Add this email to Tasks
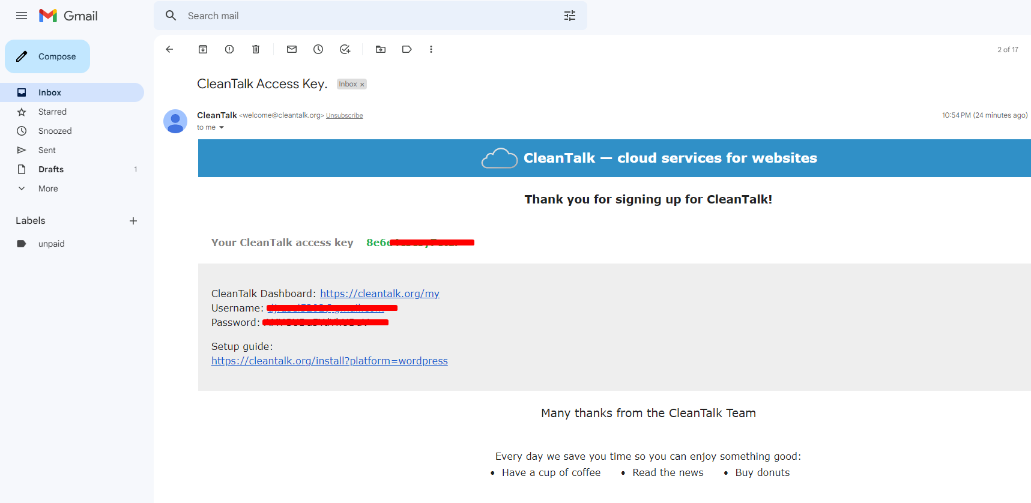The height and width of the screenshot is (503, 1031). click(345, 49)
